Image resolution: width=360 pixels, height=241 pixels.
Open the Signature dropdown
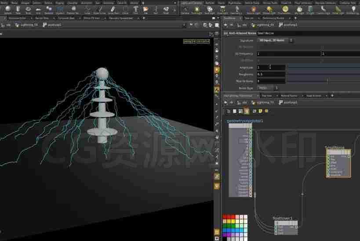(x=275, y=40)
